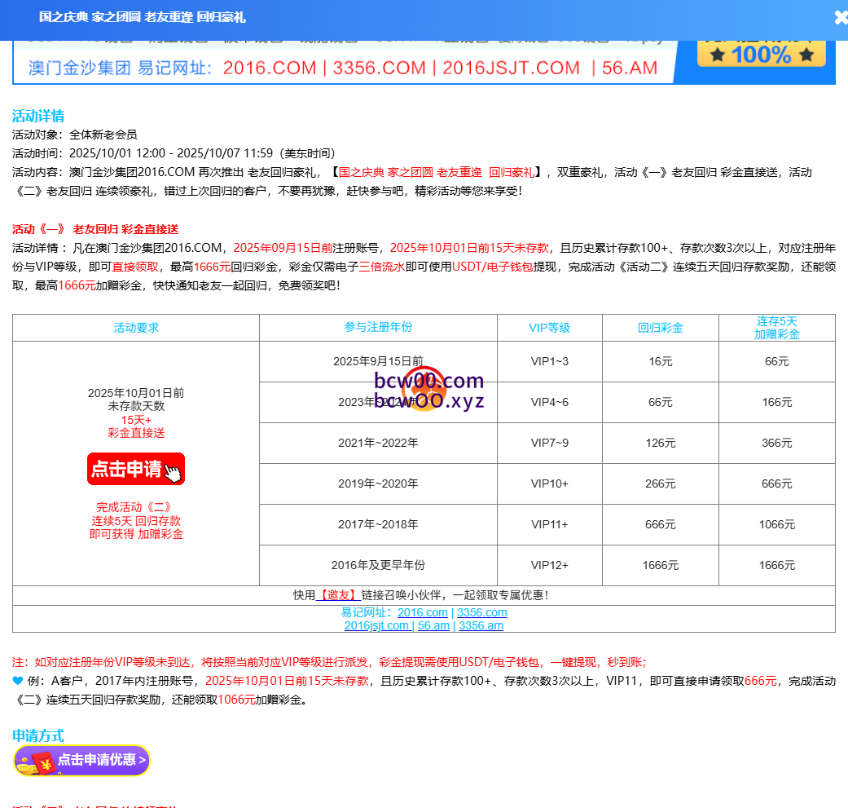Click the 2025年9月15日前 cell

(378, 361)
